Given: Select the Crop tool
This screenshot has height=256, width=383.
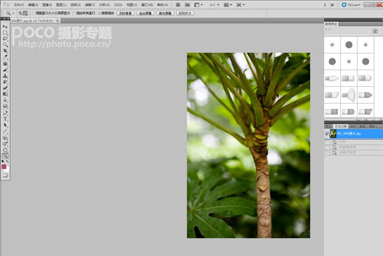Looking at the screenshot, I should 5,51.
